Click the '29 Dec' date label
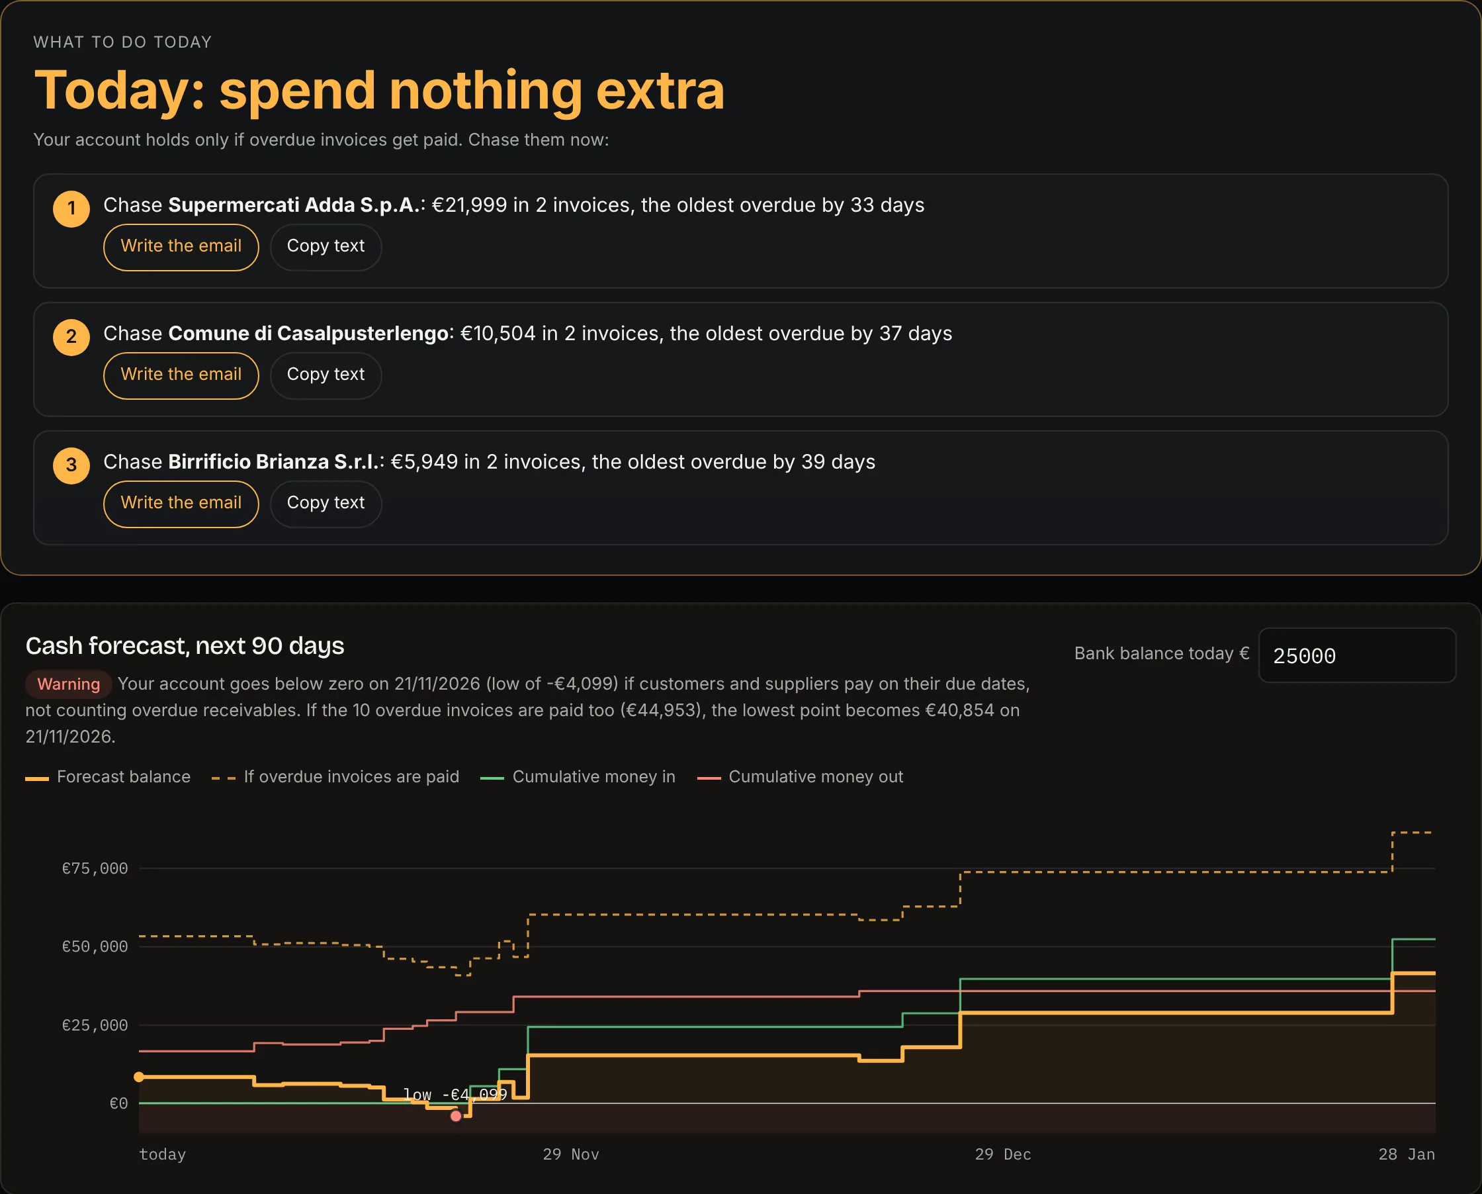The width and height of the screenshot is (1482, 1194). pyautogui.click(x=1003, y=1154)
